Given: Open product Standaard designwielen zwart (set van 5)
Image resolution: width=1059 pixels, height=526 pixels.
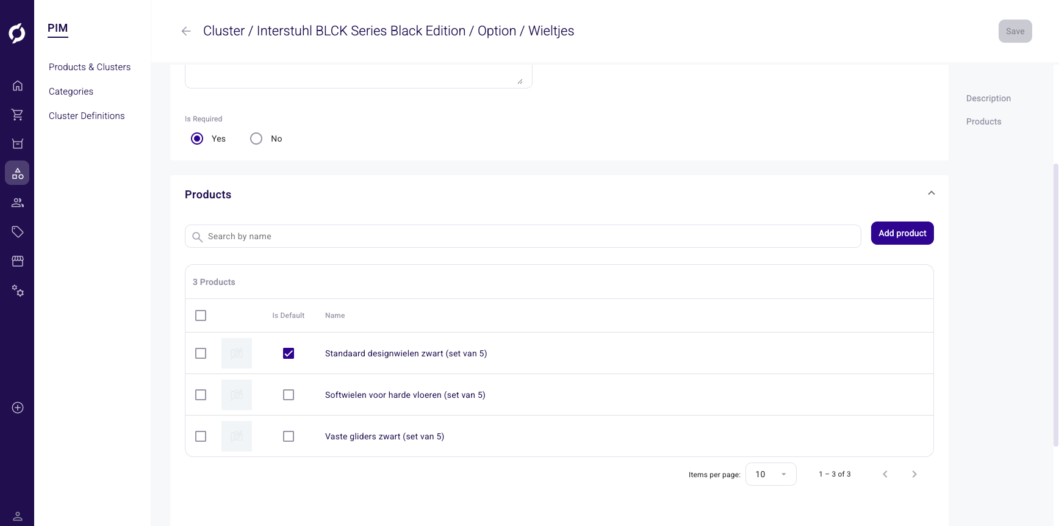Looking at the screenshot, I should [x=406, y=353].
